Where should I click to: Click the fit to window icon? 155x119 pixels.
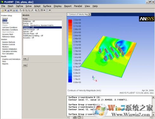coord(36,10)
